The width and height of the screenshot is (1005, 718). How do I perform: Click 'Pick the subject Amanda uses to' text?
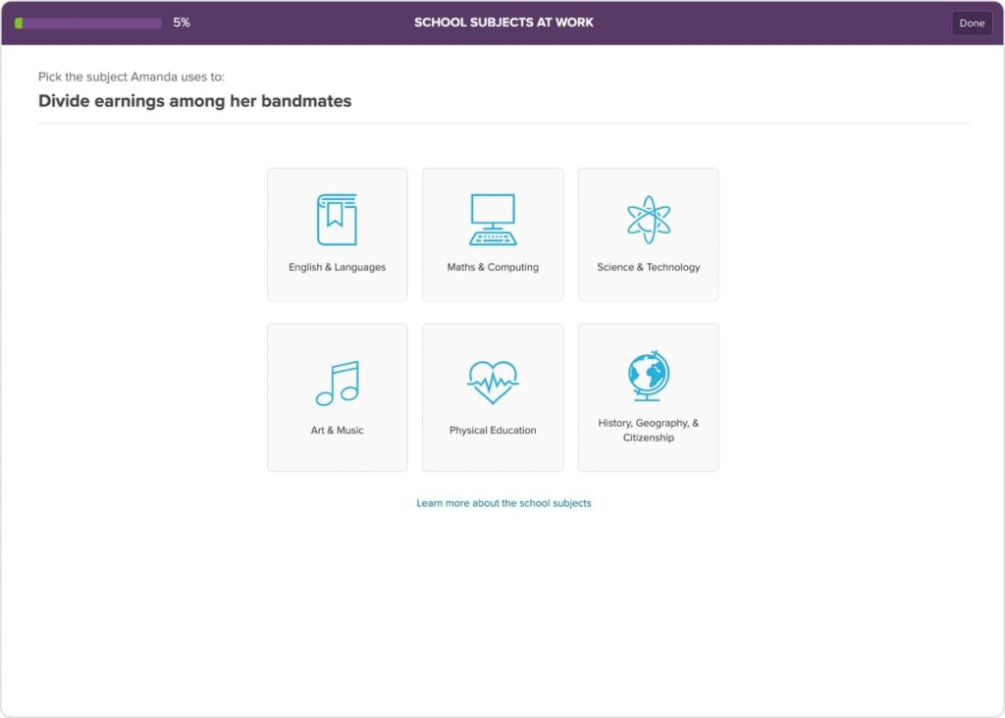[132, 77]
